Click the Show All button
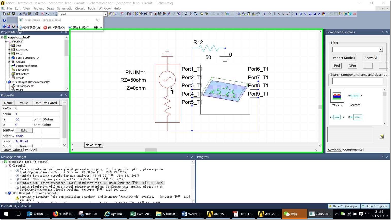The height and width of the screenshot is (220, 391). coord(371,58)
